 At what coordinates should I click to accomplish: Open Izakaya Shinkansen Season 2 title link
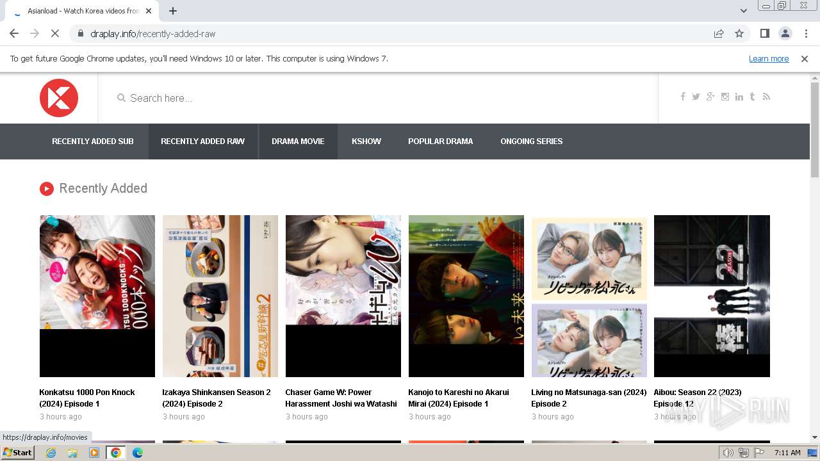coord(217,398)
